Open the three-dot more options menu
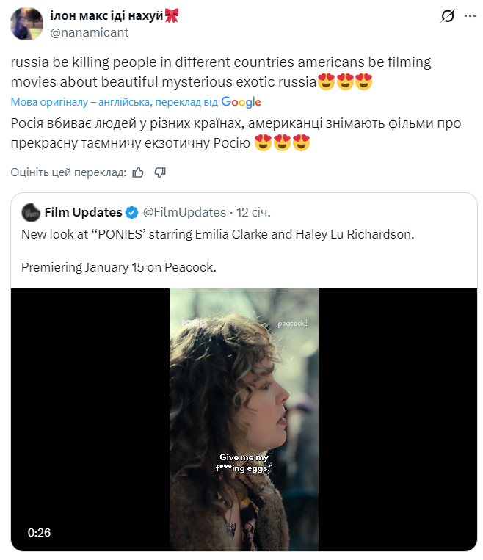483x560 pixels. point(469,16)
